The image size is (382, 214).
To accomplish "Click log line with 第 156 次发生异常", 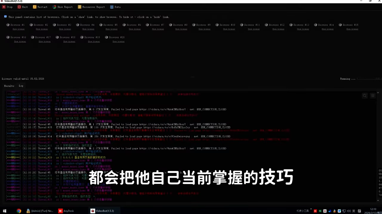I will [x=118, y=136].
